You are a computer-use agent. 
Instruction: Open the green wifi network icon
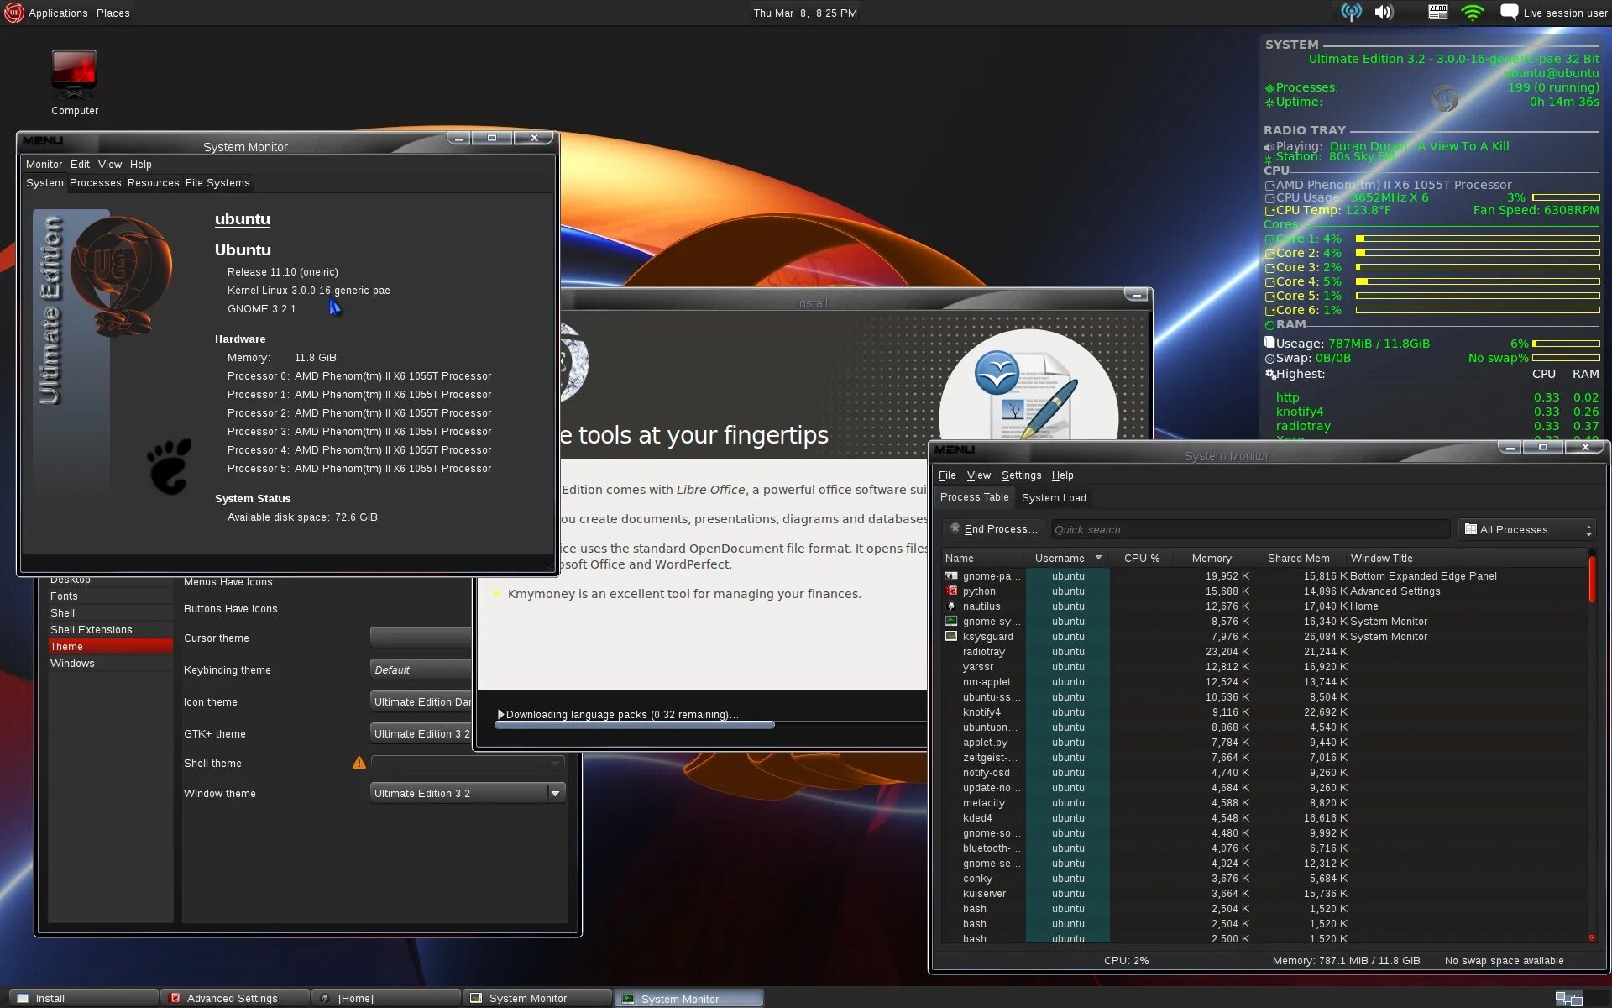point(1473,12)
